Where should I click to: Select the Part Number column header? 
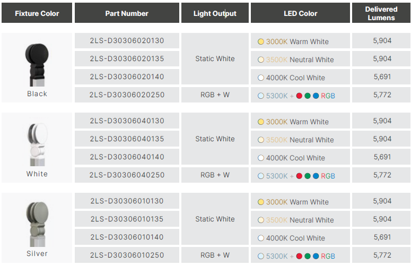127,13
